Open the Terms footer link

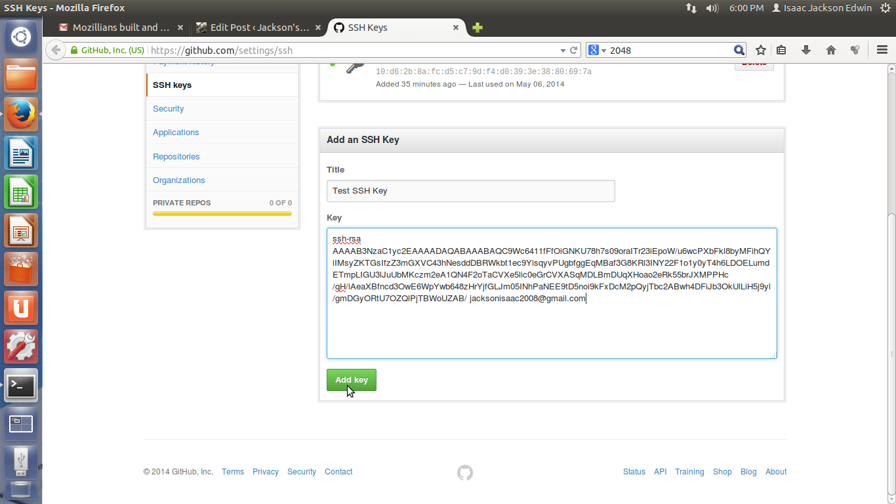pyautogui.click(x=233, y=472)
